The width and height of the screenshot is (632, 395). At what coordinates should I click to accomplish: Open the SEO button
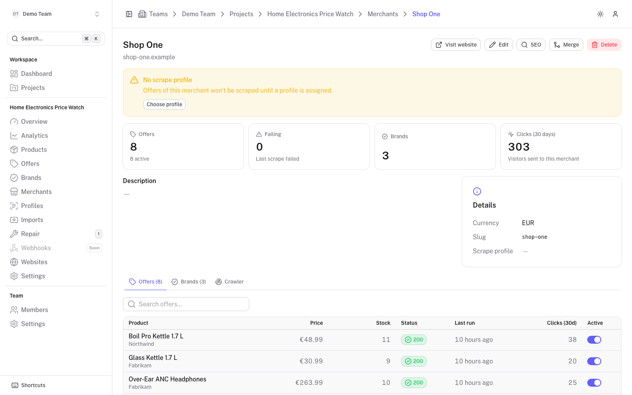point(531,45)
